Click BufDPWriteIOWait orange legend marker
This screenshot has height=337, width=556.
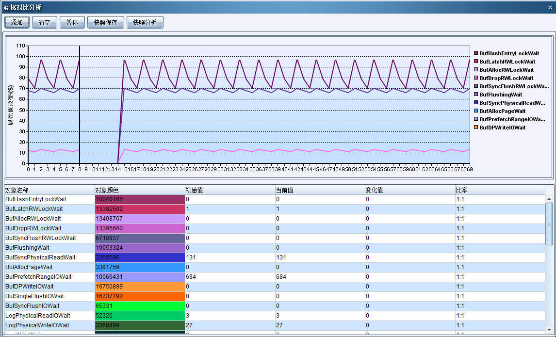(476, 128)
